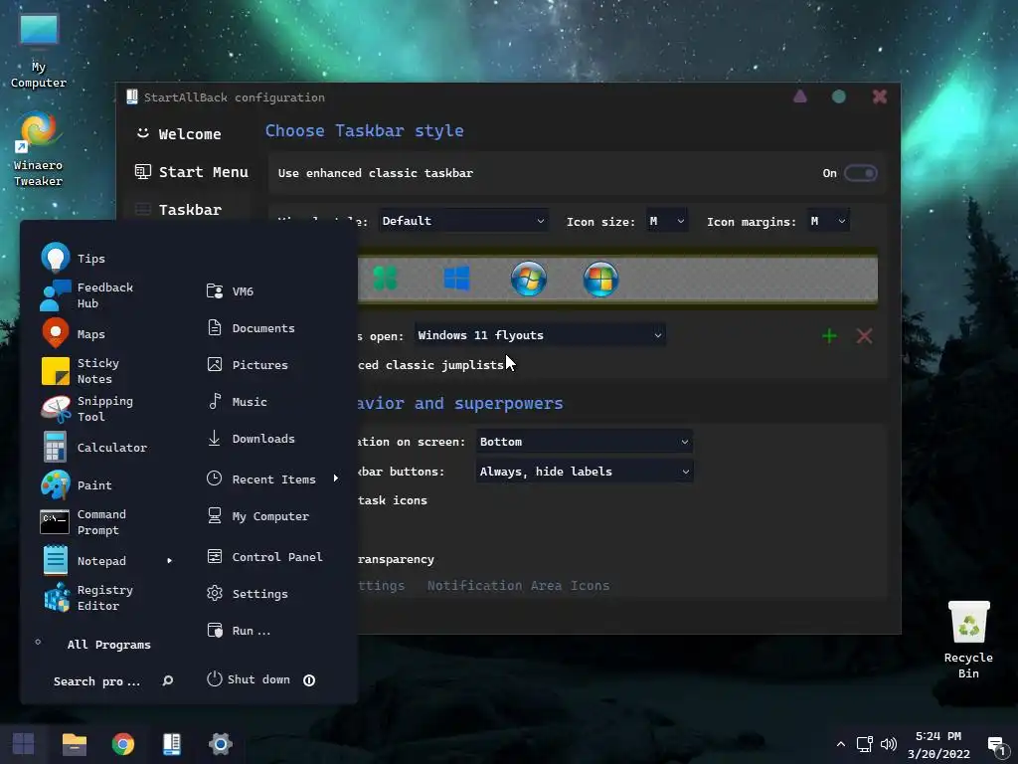Open the Visual style Default dropdown
Screen dimensions: 1018x764
click(x=463, y=221)
